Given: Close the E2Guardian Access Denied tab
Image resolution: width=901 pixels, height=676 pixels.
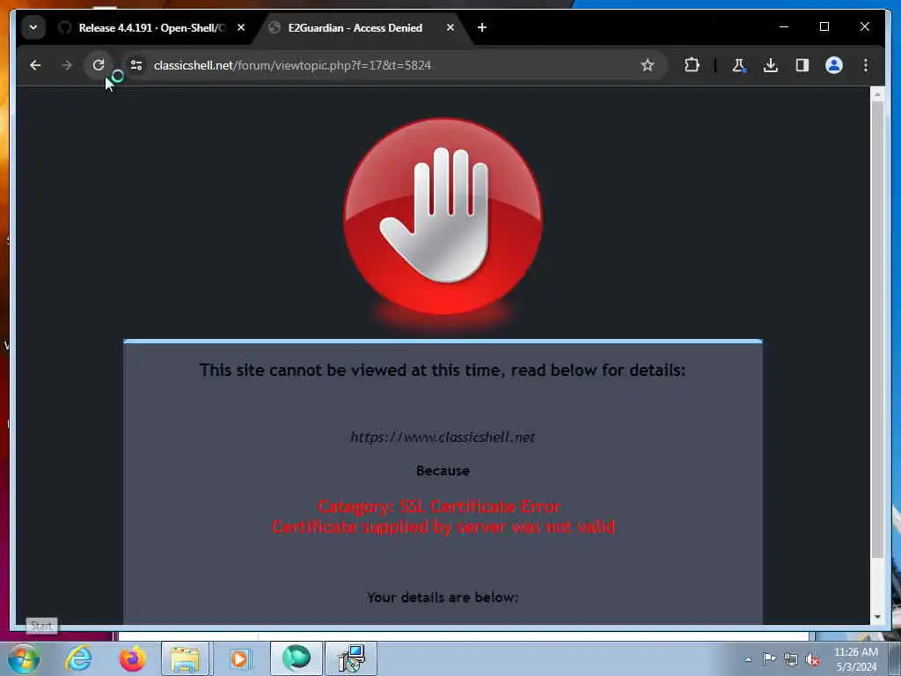Looking at the screenshot, I should (450, 27).
